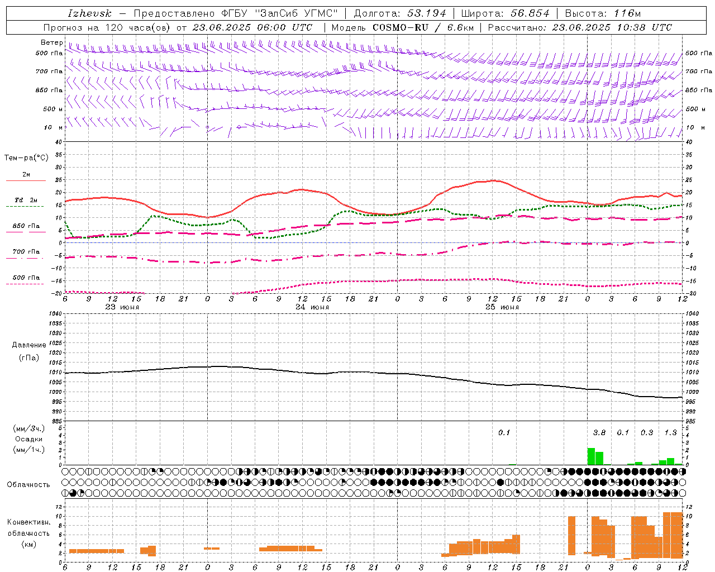Viewport: 715px width, 572px height.
Task: Click the left '10 м' wind level label
Action: tap(54, 127)
